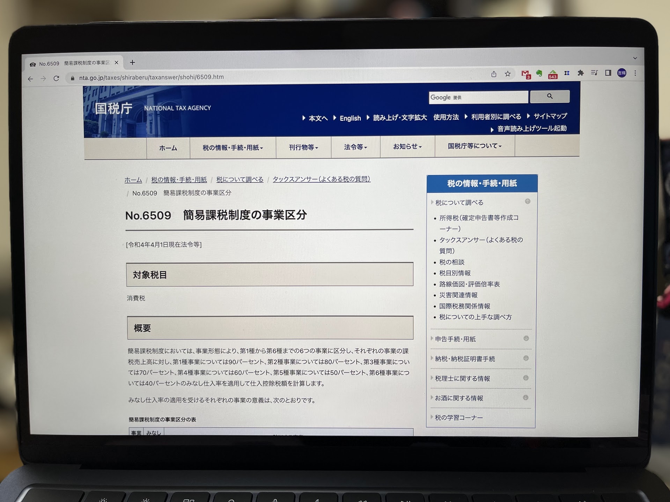The height and width of the screenshot is (502, 670).
Task: Open the Evernote elephant extension
Action: click(x=539, y=73)
